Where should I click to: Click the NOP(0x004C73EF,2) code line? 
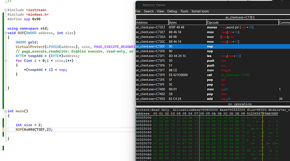34,130
